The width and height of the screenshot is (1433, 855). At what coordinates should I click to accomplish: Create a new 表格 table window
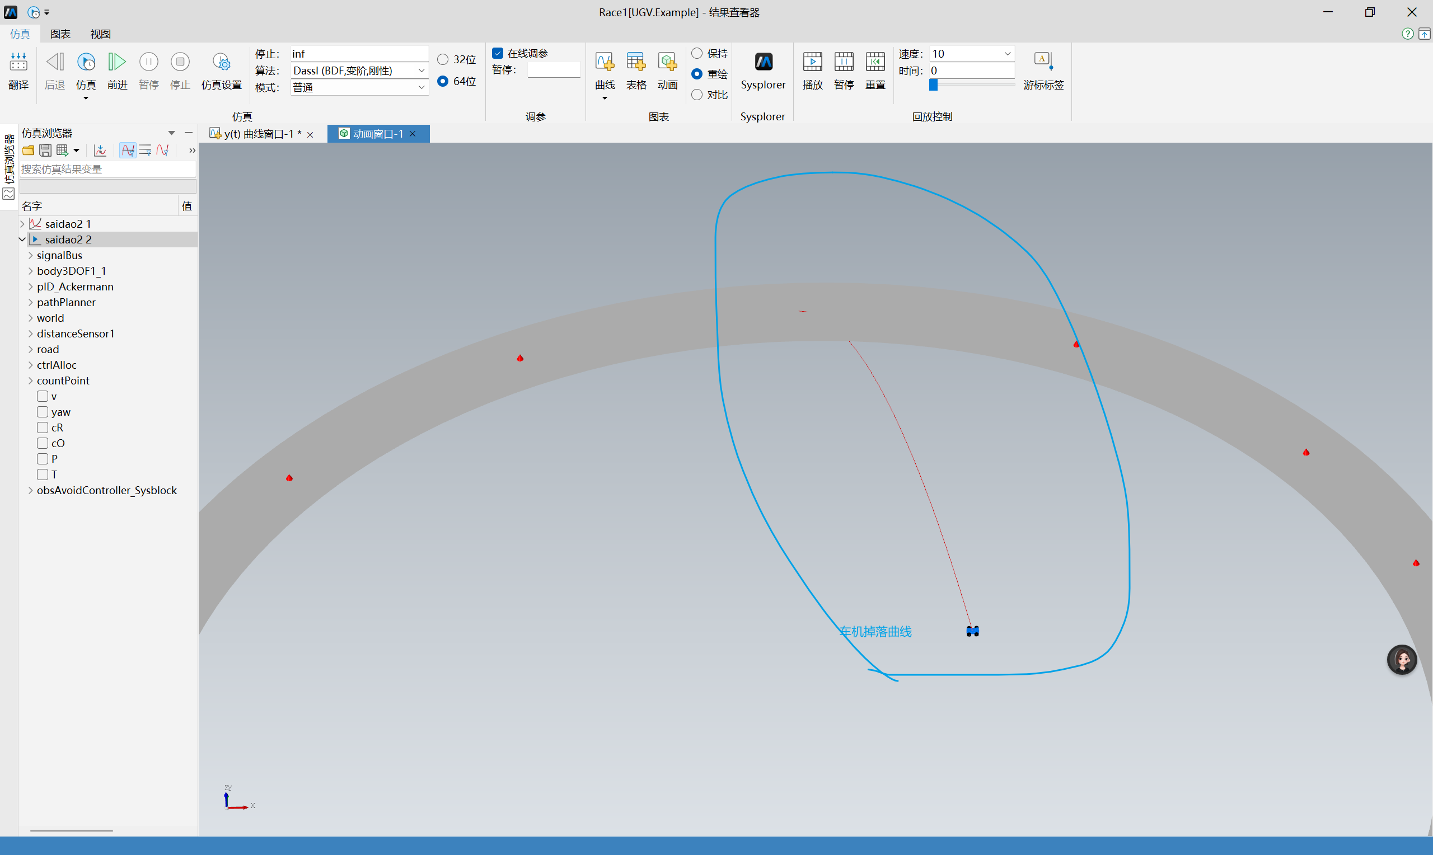coord(636,62)
